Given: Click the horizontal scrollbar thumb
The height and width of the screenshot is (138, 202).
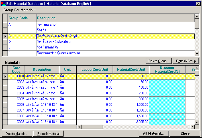Looking at the screenshot, I should click(92, 127).
